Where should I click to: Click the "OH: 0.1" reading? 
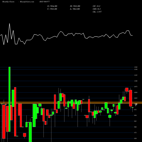[97, 9]
